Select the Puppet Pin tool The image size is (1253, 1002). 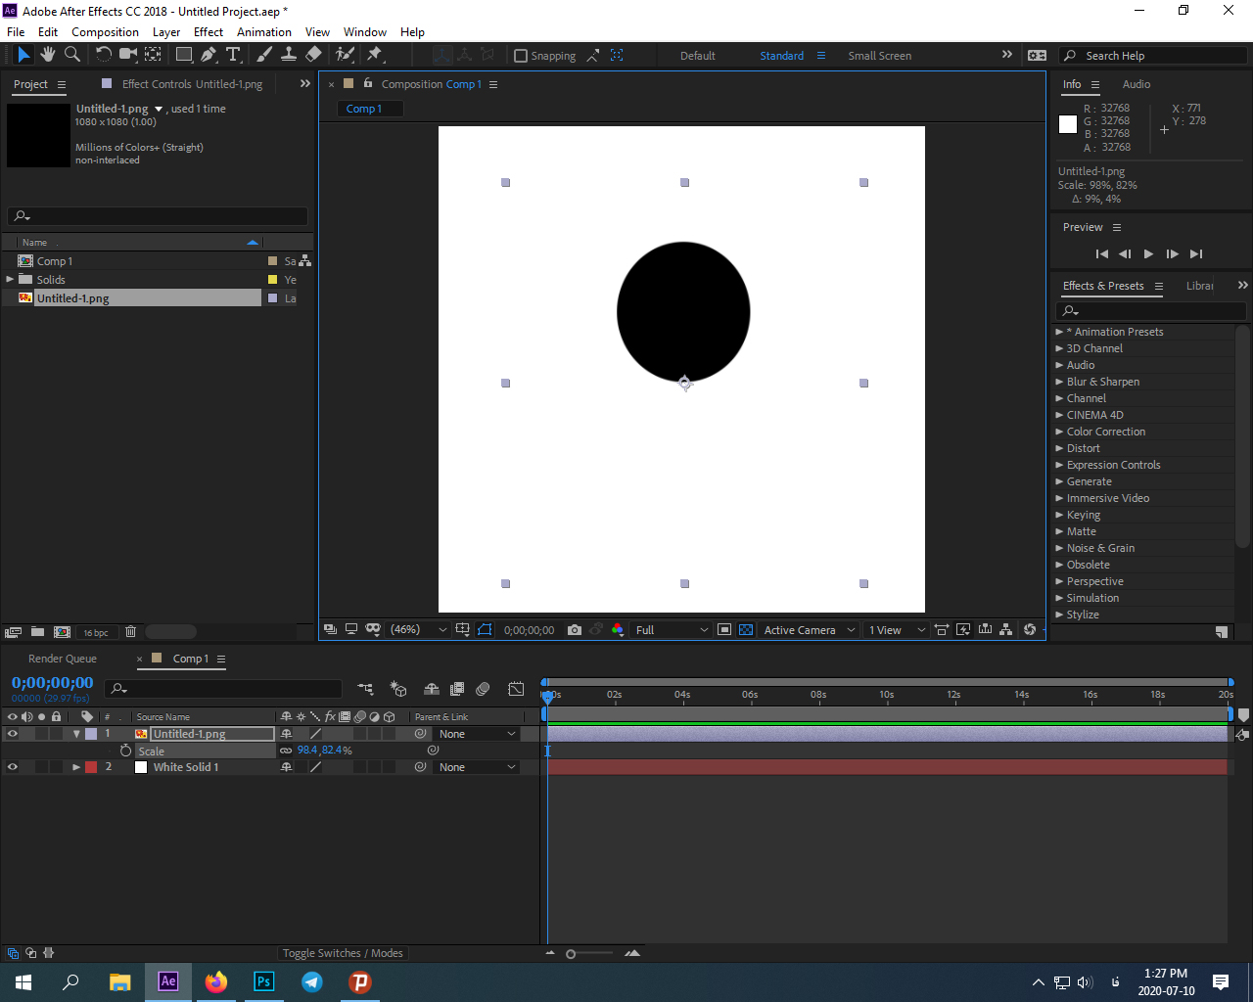click(375, 55)
